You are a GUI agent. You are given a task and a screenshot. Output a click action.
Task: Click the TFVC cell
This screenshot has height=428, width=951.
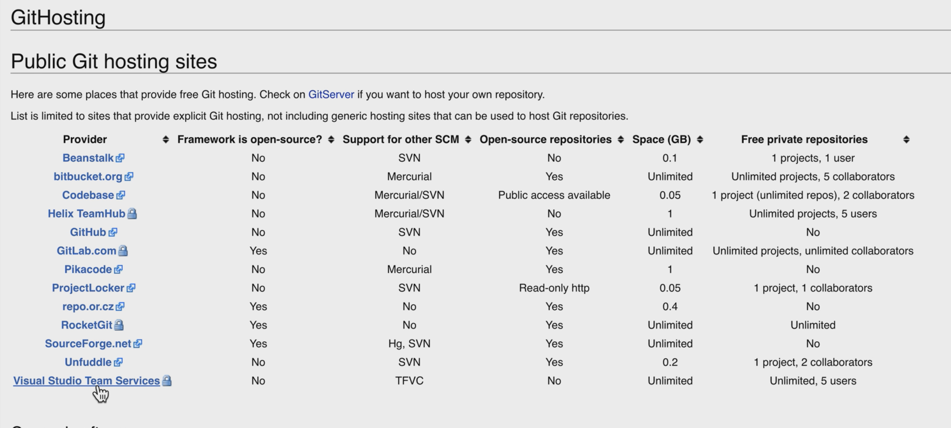pos(409,381)
